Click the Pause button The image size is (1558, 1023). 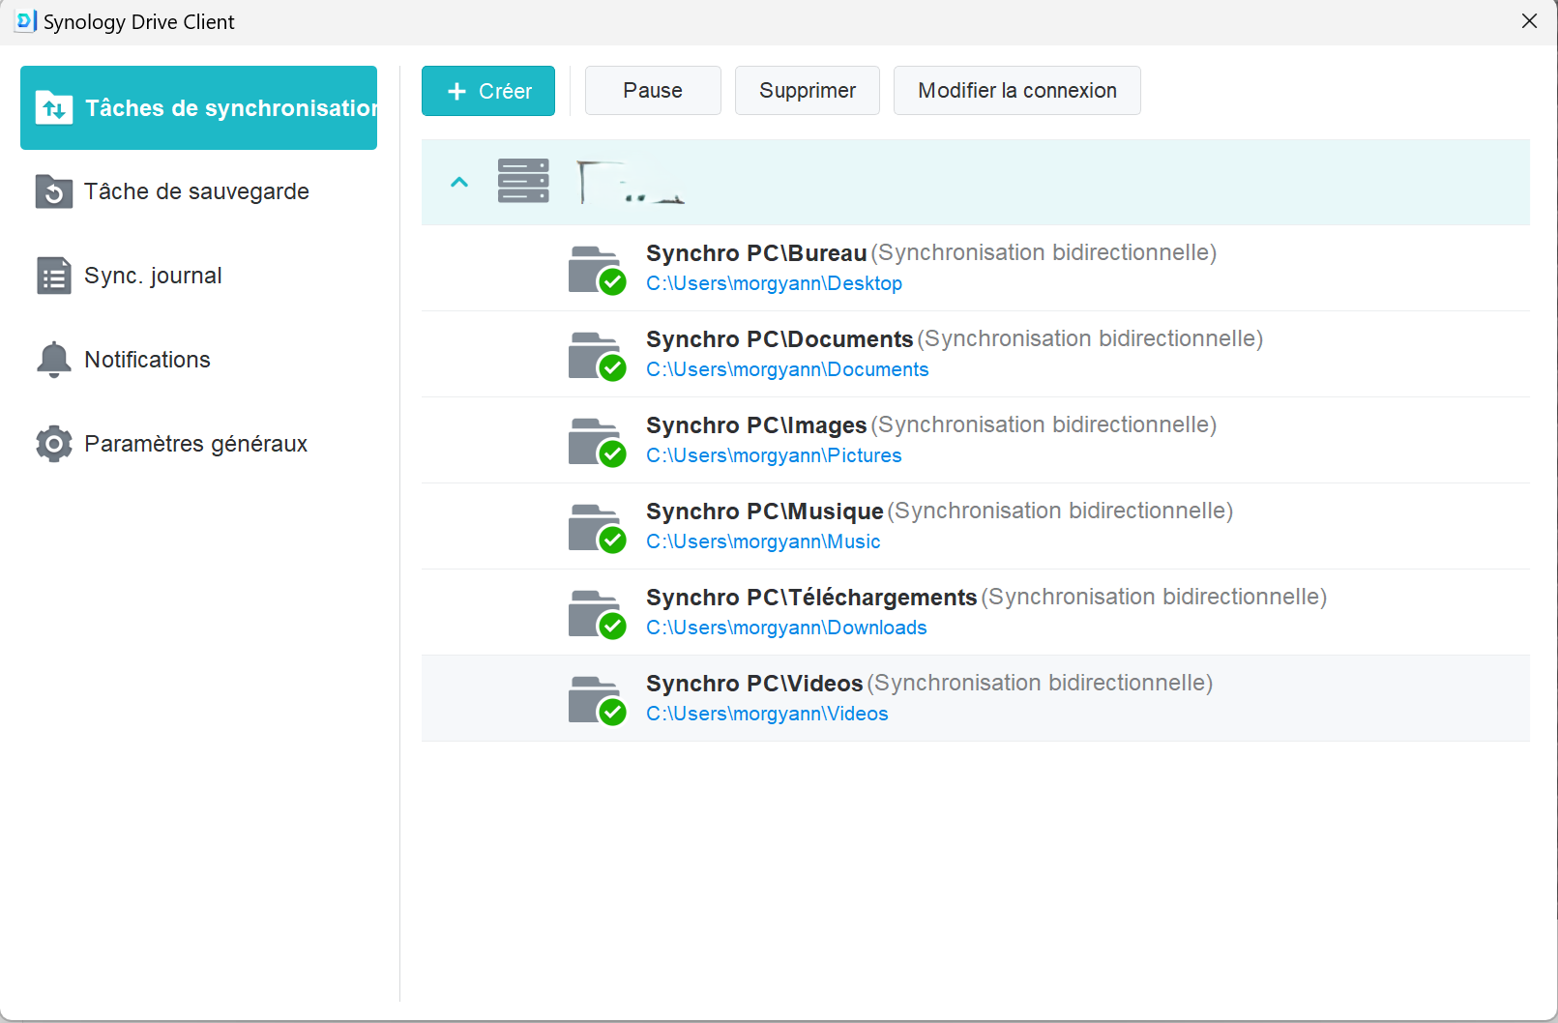(653, 91)
